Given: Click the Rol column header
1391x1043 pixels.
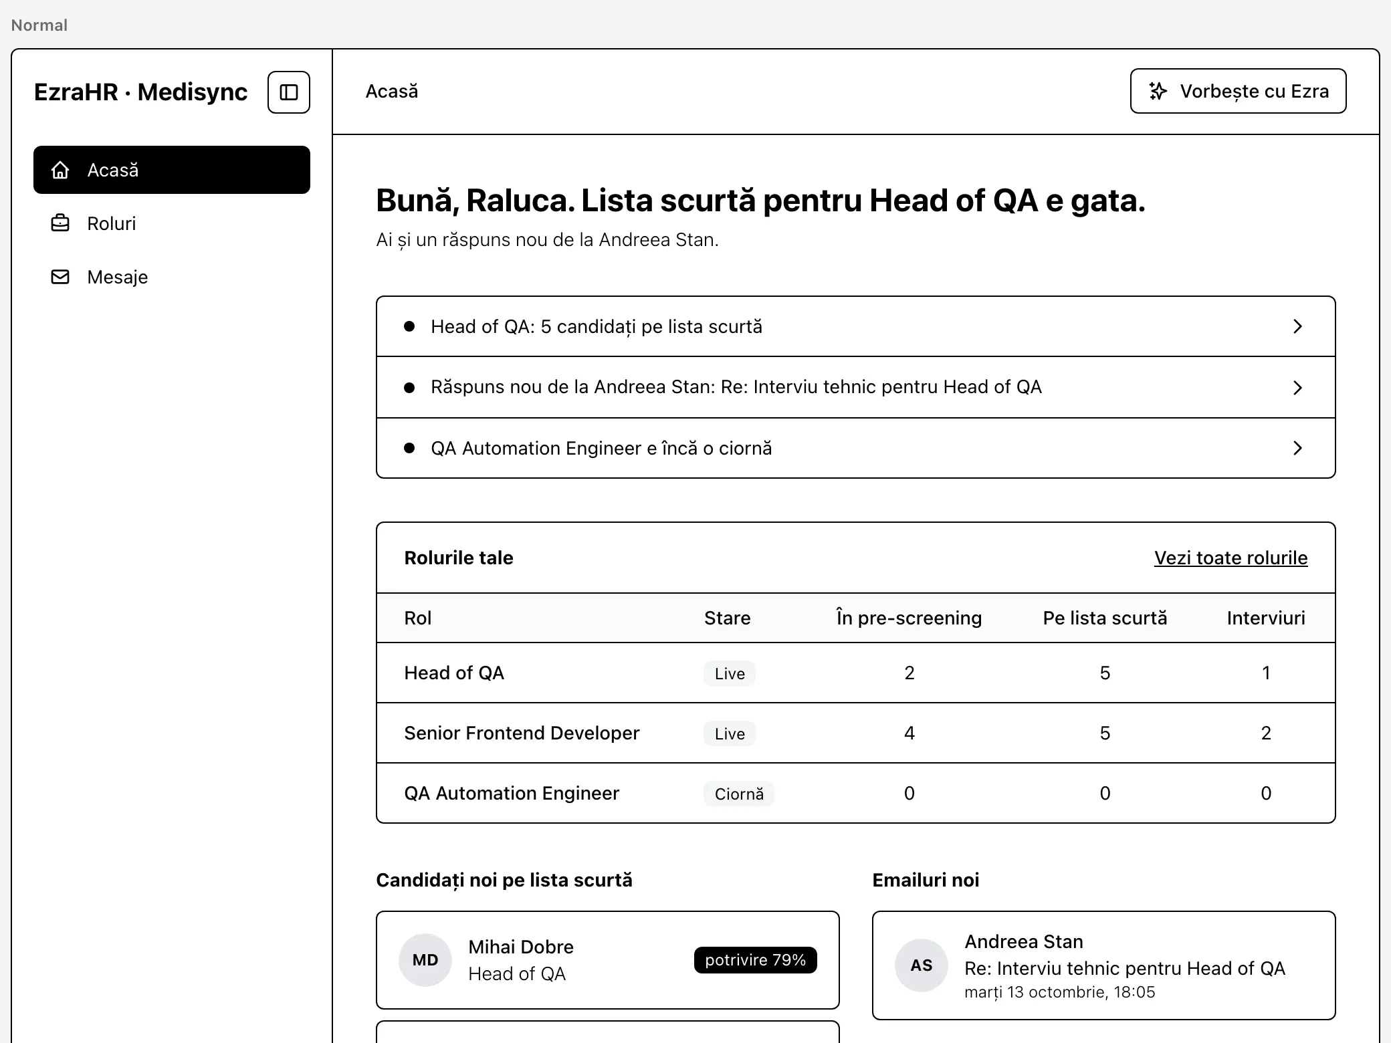Looking at the screenshot, I should point(417,618).
